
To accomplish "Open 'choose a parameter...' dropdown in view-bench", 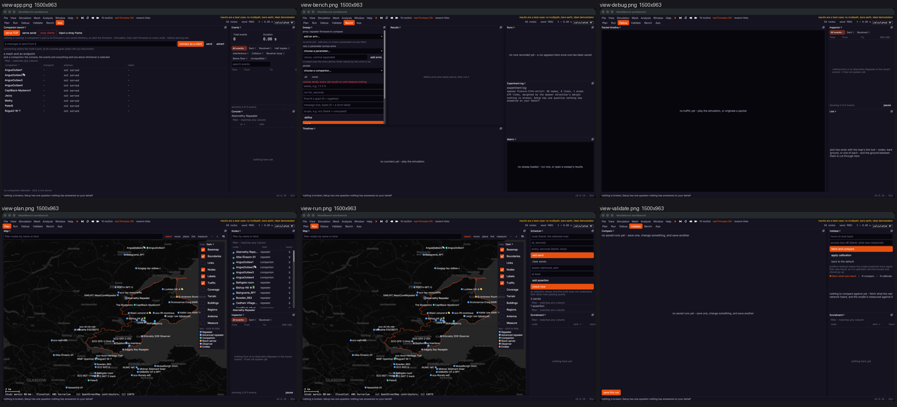I will point(343,51).
